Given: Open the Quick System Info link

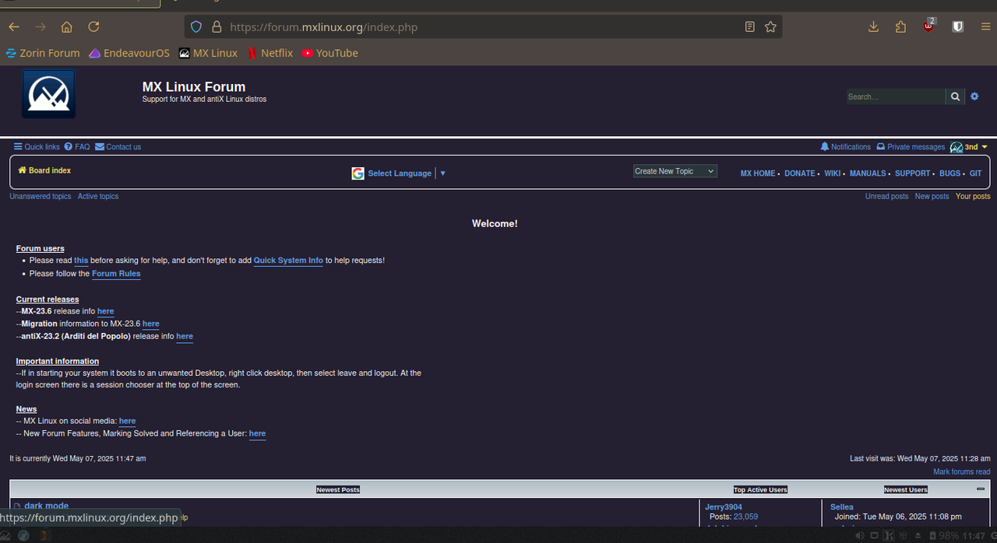Looking at the screenshot, I should [x=288, y=261].
